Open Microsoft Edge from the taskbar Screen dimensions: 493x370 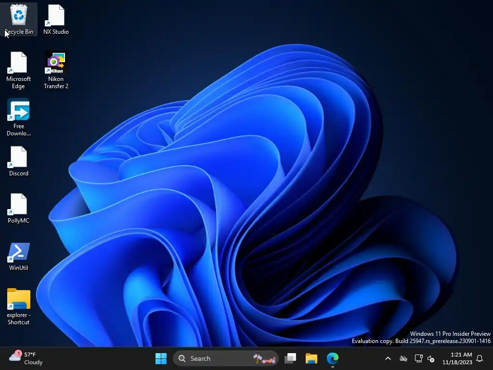[332, 358]
